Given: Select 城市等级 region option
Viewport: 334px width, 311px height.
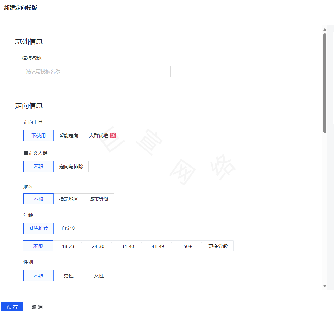Looking at the screenshot, I should 99,199.
